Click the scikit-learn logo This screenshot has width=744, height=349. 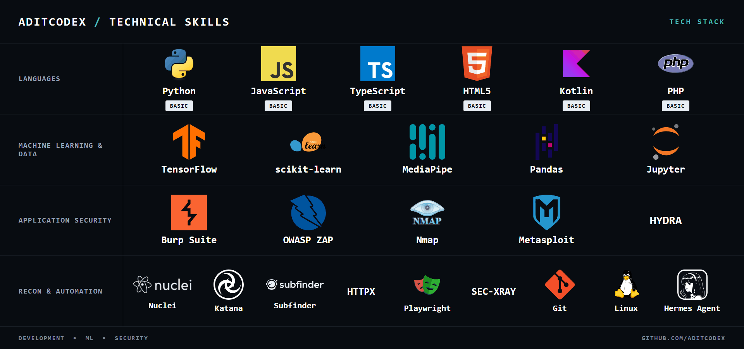pos(308,142)
